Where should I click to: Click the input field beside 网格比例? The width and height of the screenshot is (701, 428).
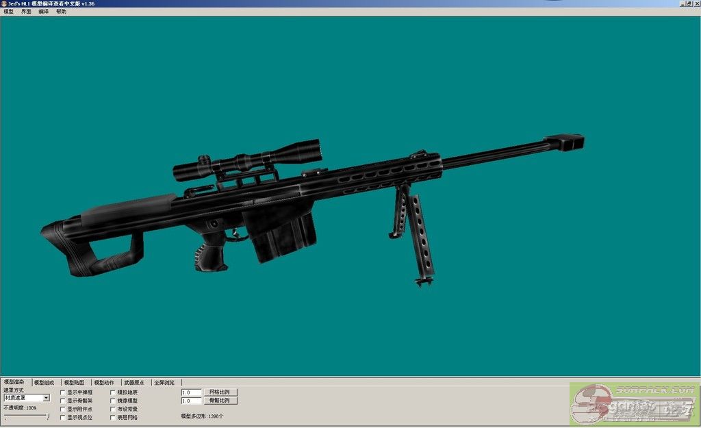191,392
